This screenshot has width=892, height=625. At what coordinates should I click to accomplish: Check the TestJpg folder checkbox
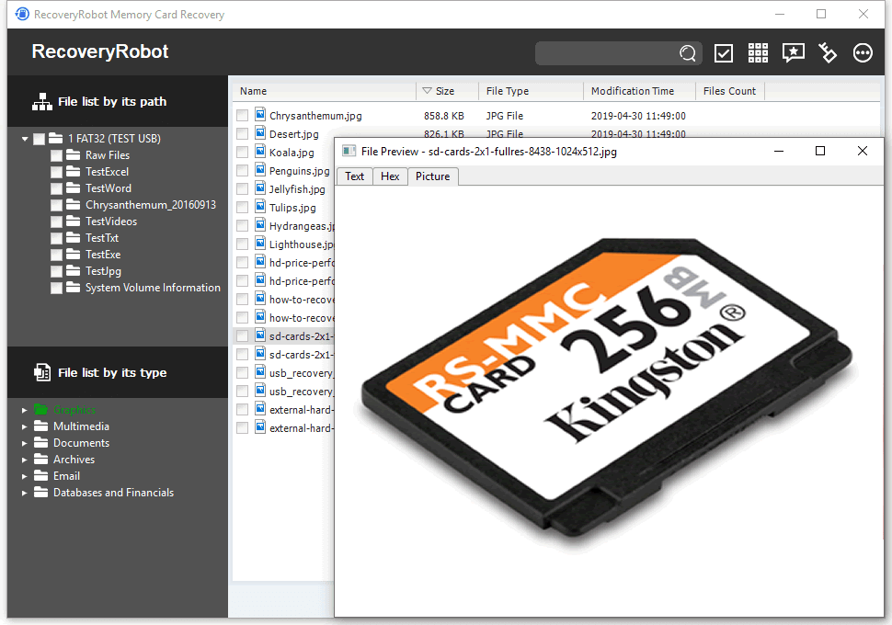tap(56, 271)
